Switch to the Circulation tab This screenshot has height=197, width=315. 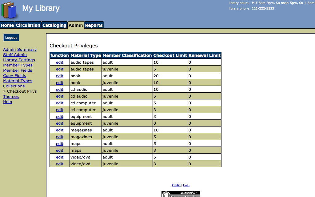pos(28,25)
